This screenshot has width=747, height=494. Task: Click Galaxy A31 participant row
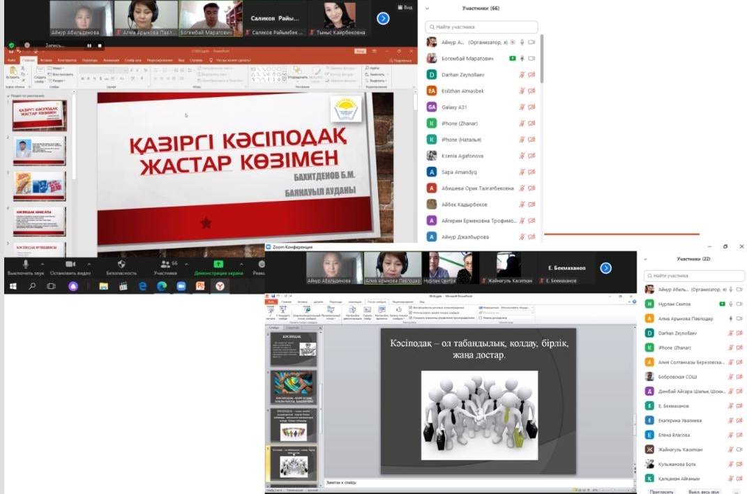[482, 107]
